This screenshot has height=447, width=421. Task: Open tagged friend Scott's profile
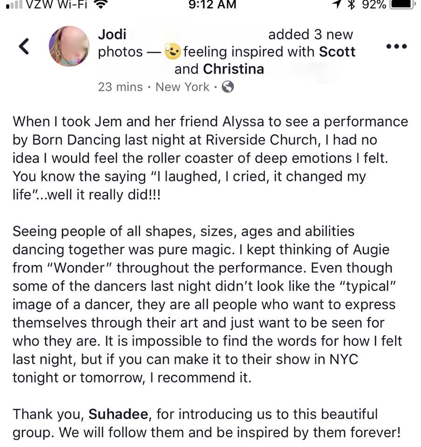[337, 52]
